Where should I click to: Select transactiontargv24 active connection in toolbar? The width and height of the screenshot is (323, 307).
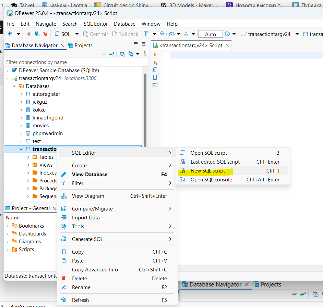point(266,34)
